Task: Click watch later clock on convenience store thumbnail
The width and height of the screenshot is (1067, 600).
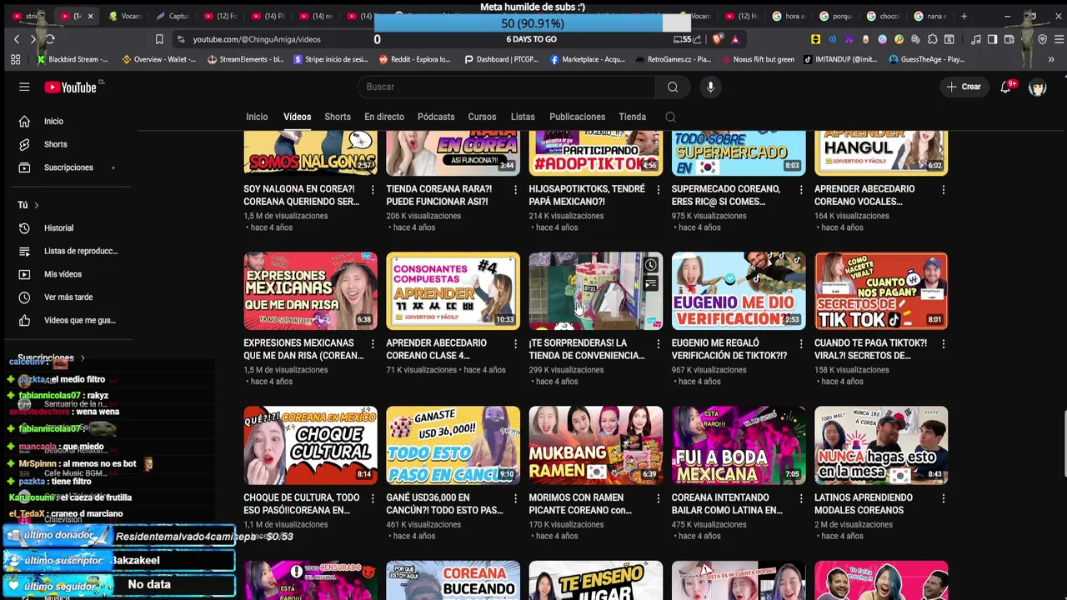Action: (651, 265)
